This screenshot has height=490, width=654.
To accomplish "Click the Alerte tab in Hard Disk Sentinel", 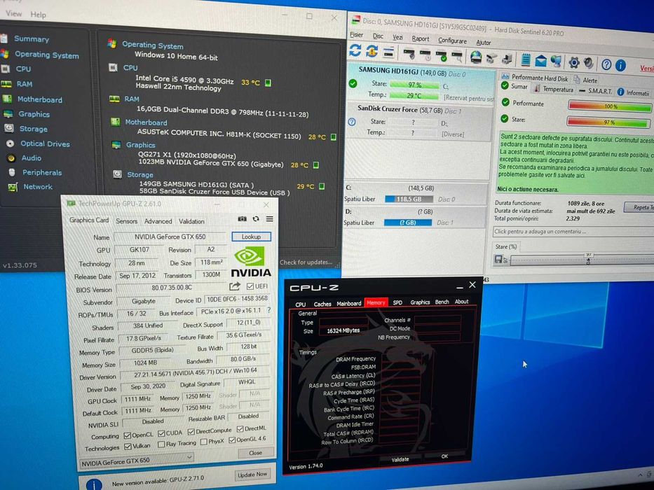I will [x=585, y=80].
